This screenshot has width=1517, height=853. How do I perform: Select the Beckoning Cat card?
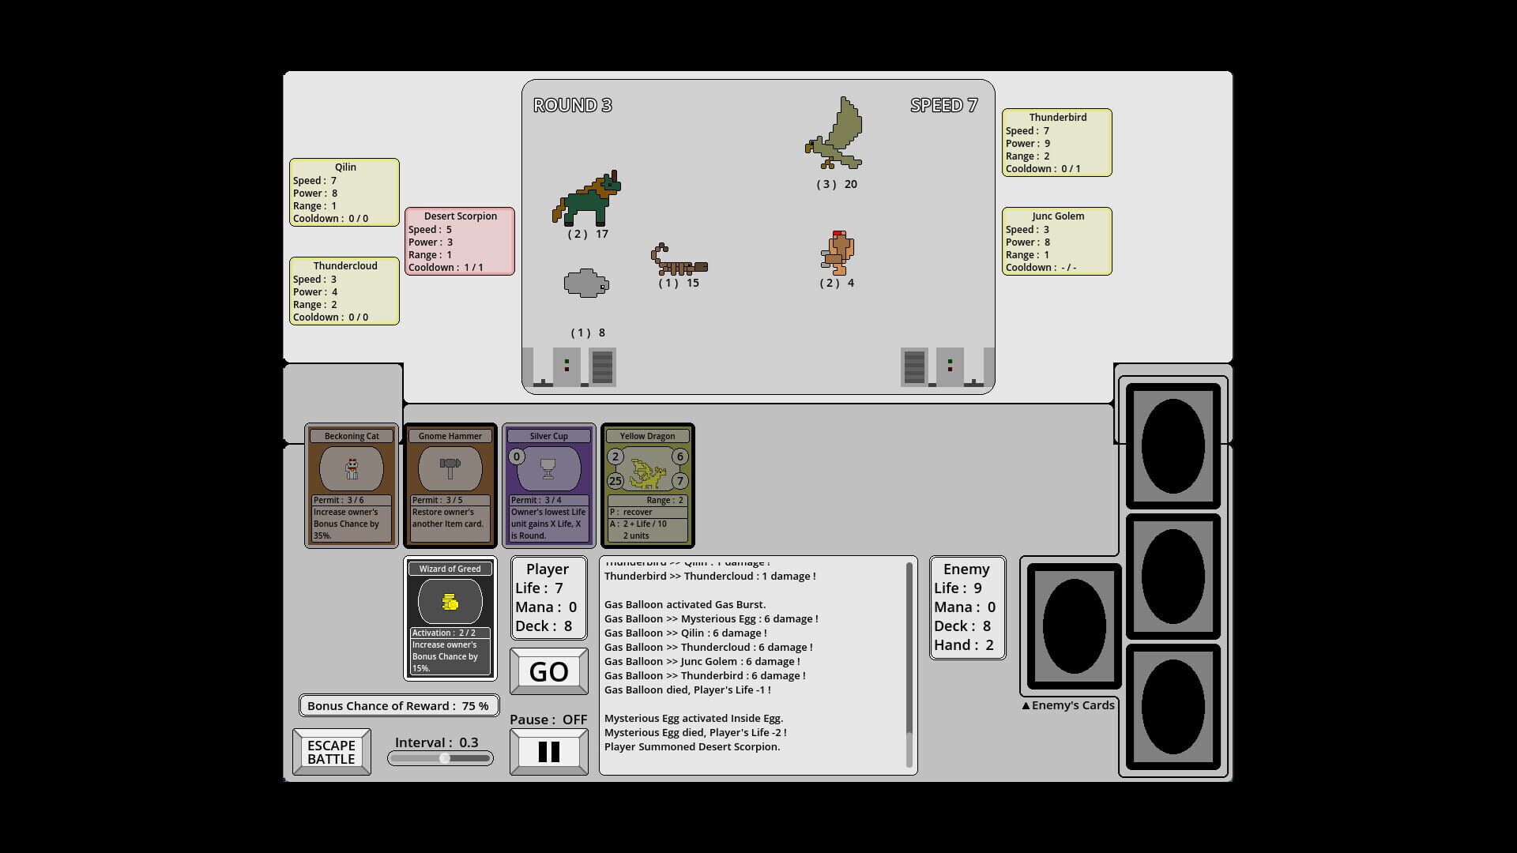[351, 484]
